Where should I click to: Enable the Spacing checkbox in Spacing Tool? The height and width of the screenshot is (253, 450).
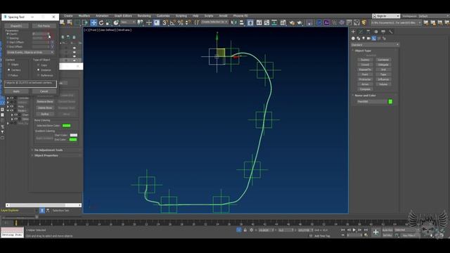[8, 38]
